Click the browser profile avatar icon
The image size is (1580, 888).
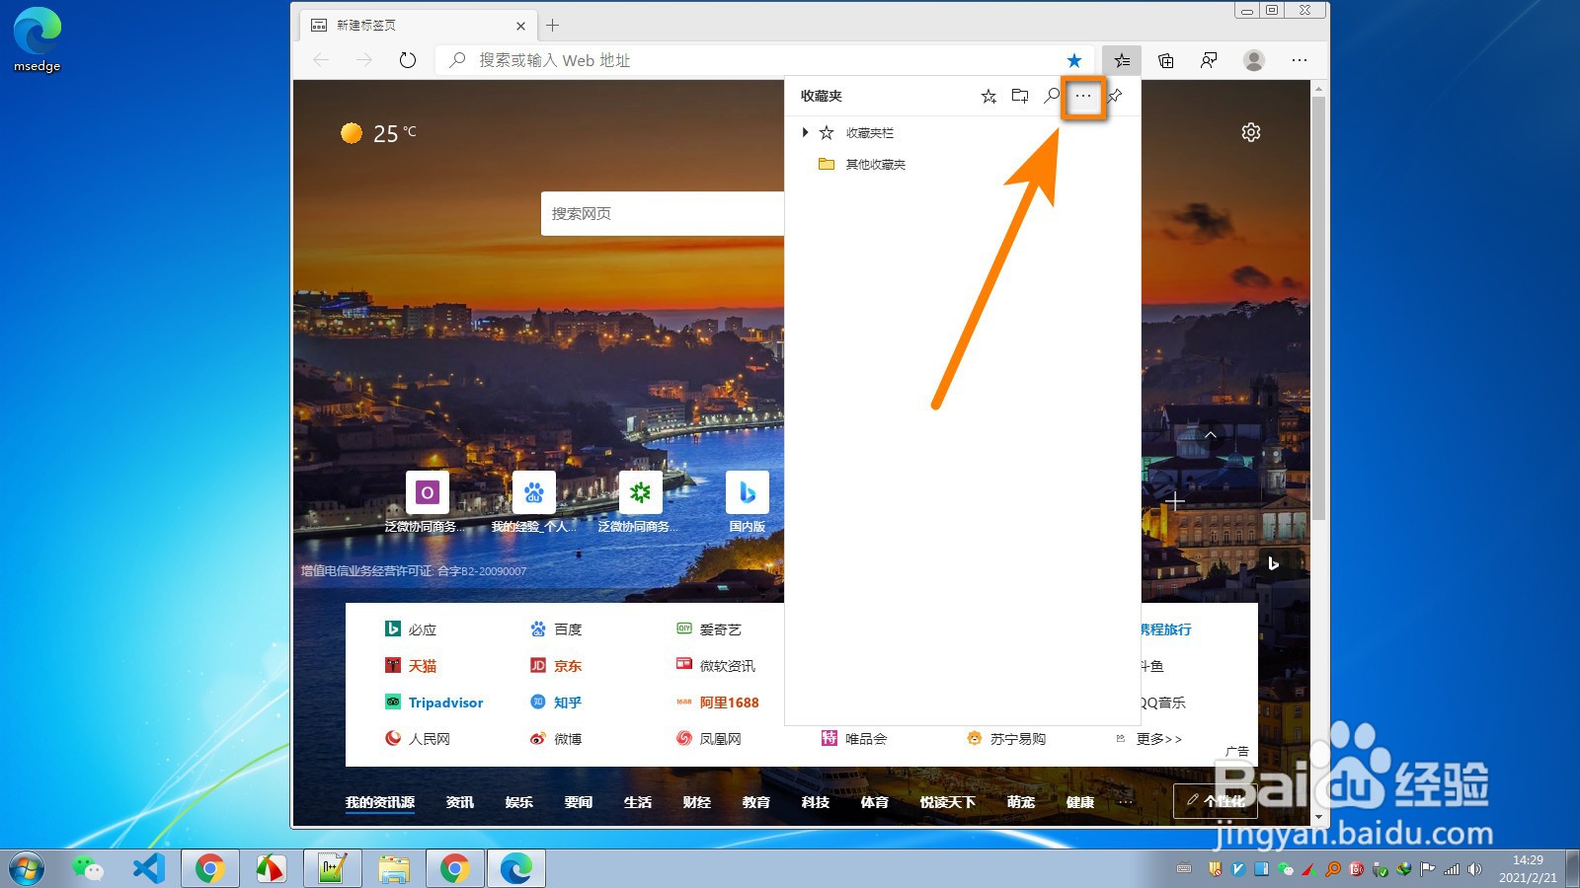1253,60
